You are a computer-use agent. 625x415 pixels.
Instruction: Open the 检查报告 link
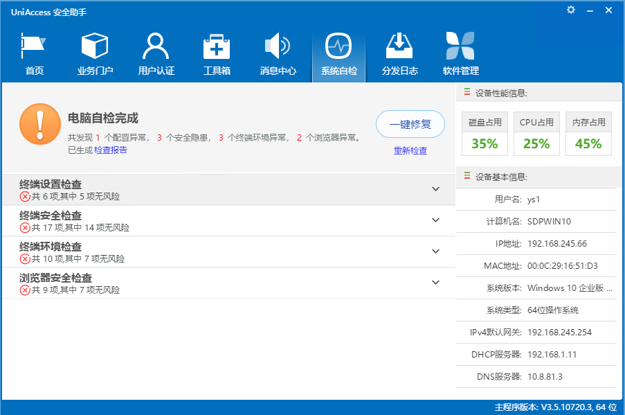click(111, 150)
